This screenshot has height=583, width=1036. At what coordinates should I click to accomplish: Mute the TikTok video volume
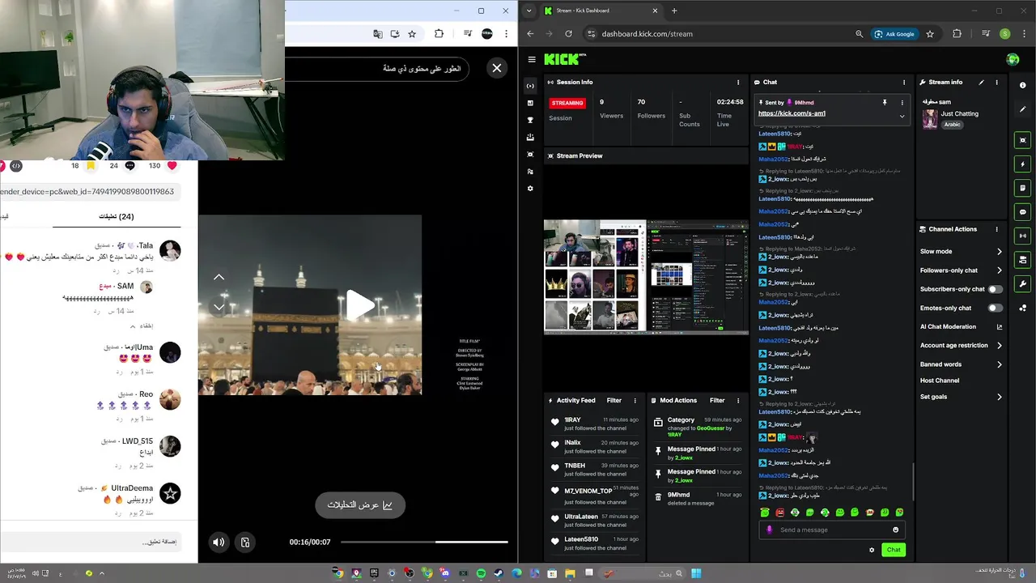(x=219, y=543)
